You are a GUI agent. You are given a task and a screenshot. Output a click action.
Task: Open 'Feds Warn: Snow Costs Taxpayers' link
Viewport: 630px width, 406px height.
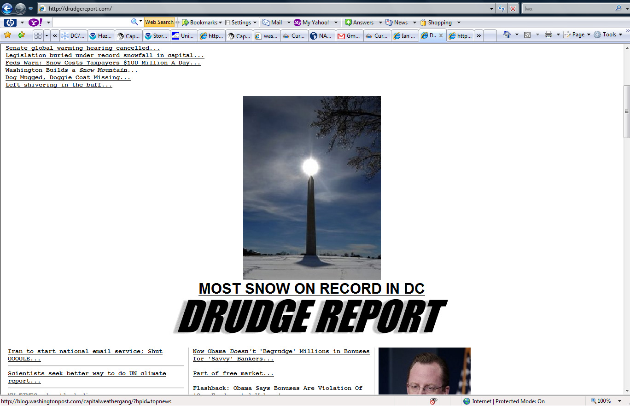coord(103,63)
